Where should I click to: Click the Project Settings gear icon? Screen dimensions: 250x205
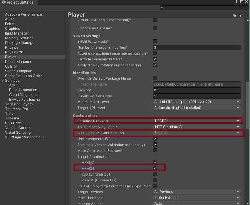tap(4, 2)
